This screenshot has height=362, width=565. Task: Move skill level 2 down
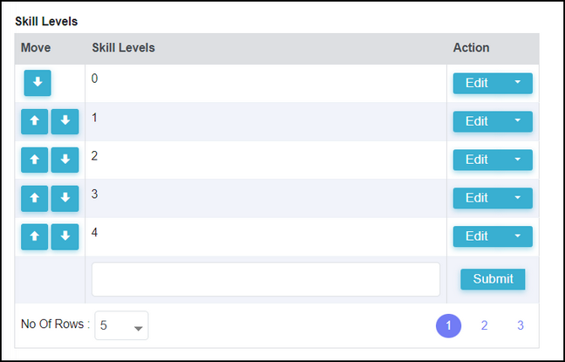tap(65, 160)
